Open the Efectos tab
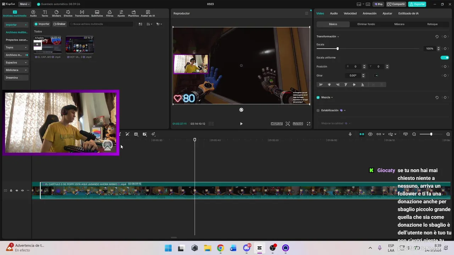This screenshot has height=255, width=454. pyautogui.click(x=68, y=13)
